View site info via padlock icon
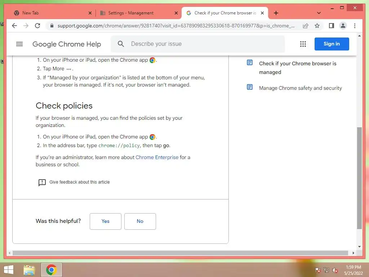Image resolution: width=369 pixels, height=277 pixels. tap(52, 26)
